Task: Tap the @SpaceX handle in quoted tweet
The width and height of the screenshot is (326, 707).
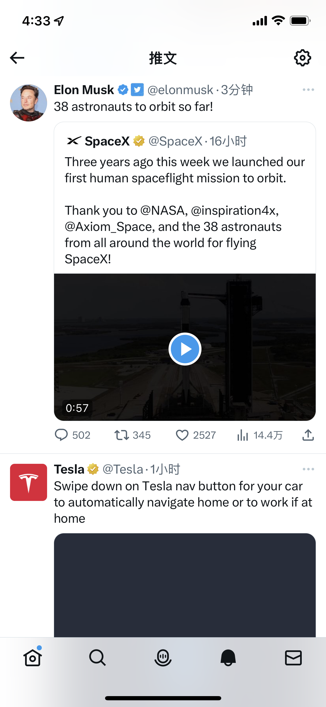Action: (175, 141)
